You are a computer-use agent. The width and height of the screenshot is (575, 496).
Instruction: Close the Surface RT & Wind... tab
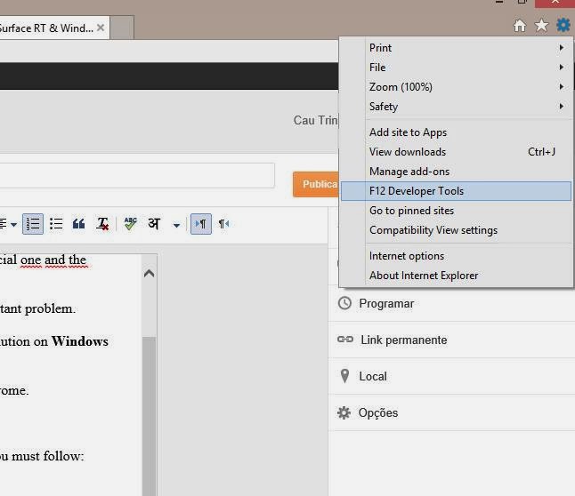pyautogui.click(x=101, y=28)
